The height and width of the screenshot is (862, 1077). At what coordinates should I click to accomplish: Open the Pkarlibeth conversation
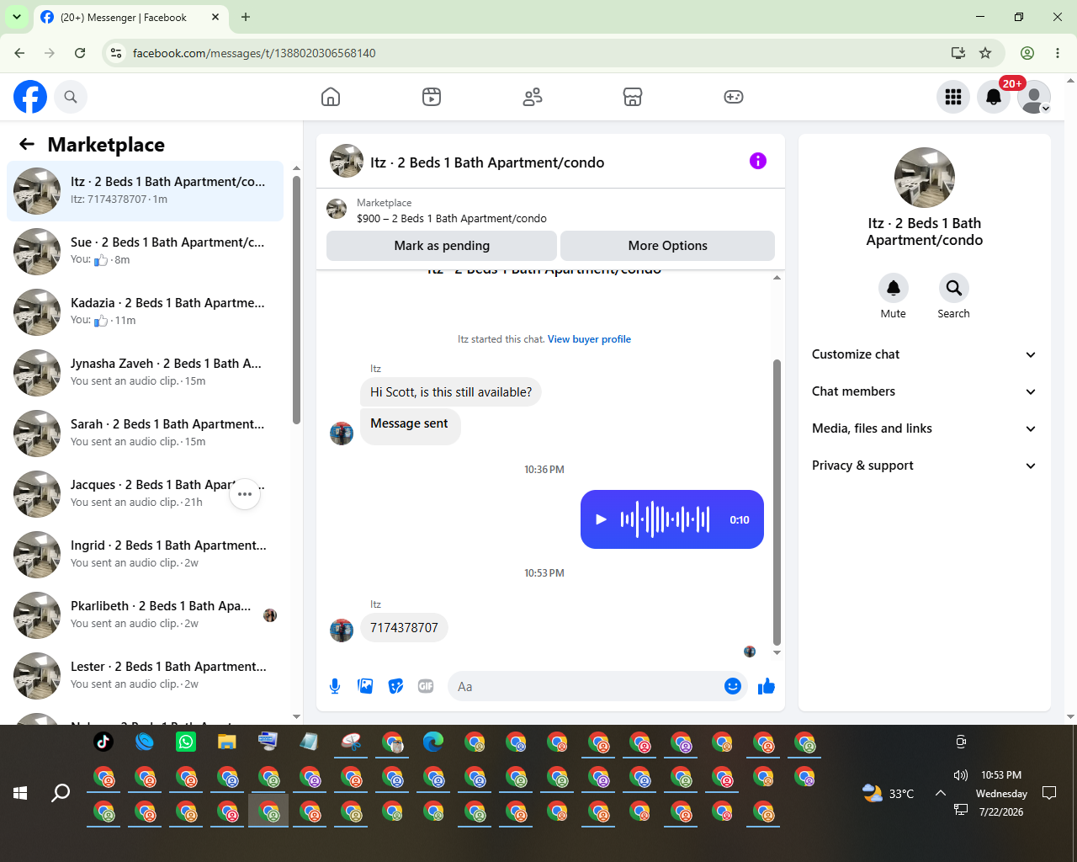[146, 615]
